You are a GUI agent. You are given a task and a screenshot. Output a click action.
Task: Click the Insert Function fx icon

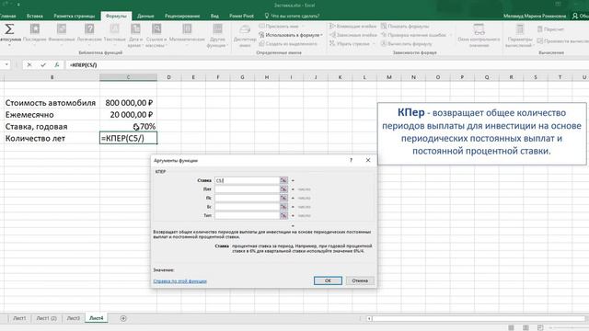(x=57, y=65)
